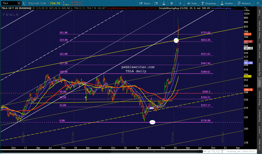Click the 372.1 price axis bubble
Screen dimensions: 262x154
(x=247, y=76)
